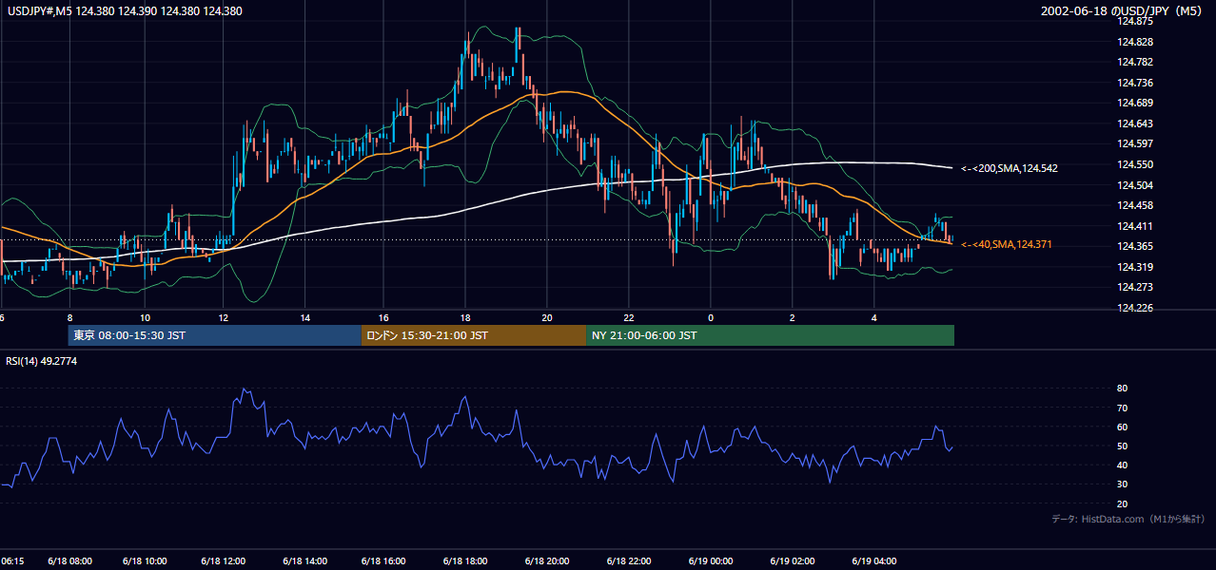Screen dimensions: 1216x570
Task: Click RSI scale value 40
Action: click(x=1122, y=465)
